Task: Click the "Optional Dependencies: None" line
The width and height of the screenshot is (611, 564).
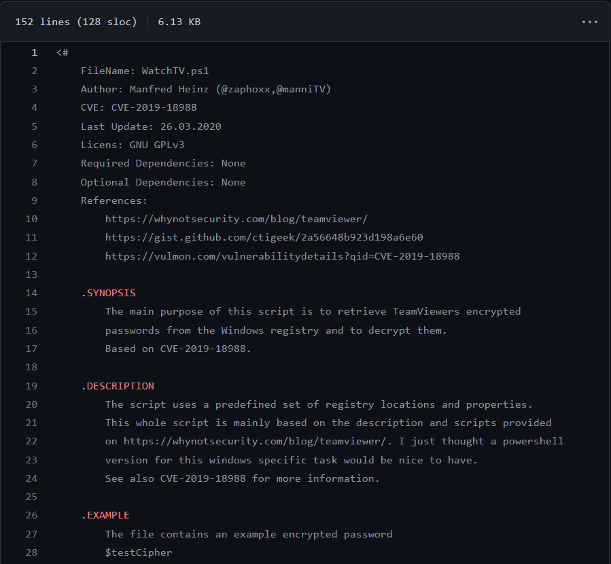Action: 163,182
